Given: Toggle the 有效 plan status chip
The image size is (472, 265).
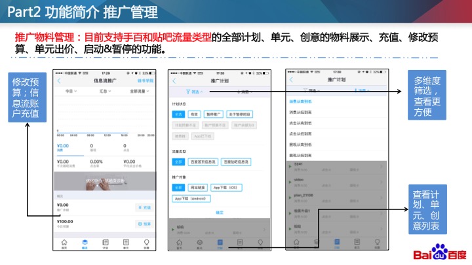Looking at the screenshot, I should (x=194, y=114).
